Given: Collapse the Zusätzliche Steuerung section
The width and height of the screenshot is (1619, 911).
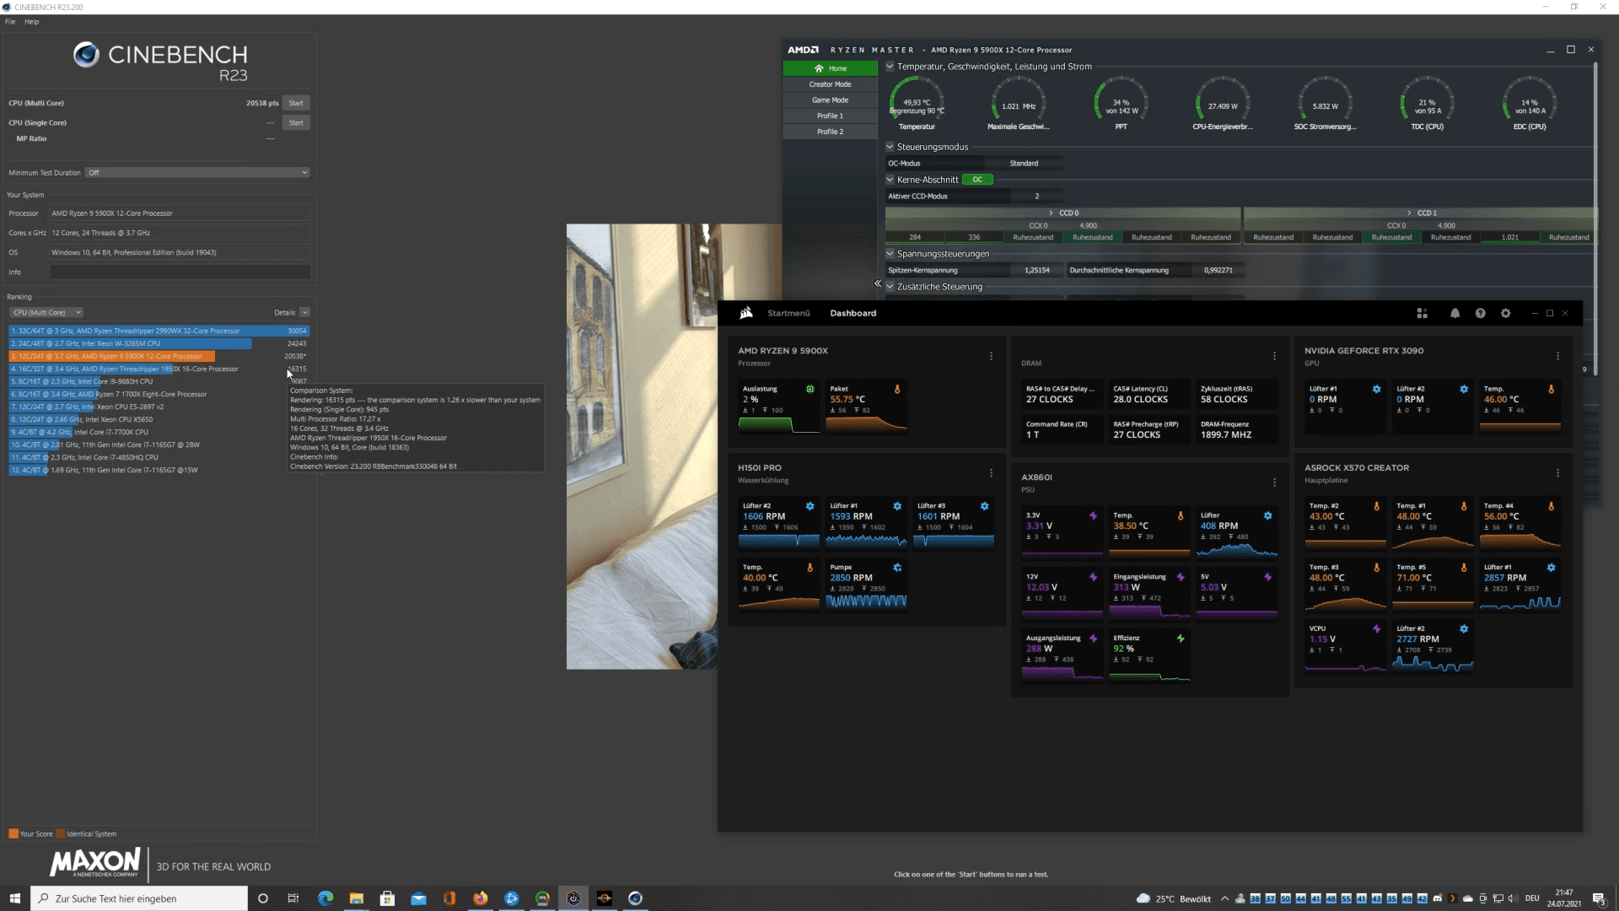Looking at the screenshot, I should (890, 286).
